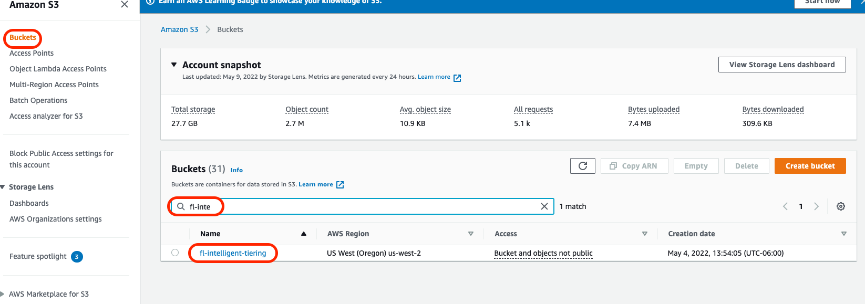
Task: Expand AWS Marketplace for S3 section
Action: tap(3, 294)
